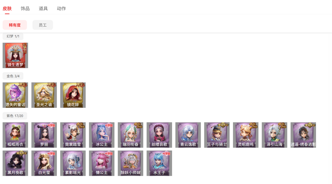This screenshot has width=332, height=184.
Task: Open the 罗丽 purple skin card
Action: [x=44, y=135]
